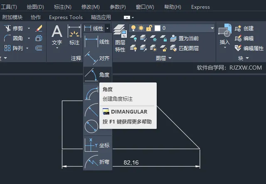Viewport: 266px width, 184px height.
Task: Expand the 修剪 dropdown arrow
Action: coord(29,28)
